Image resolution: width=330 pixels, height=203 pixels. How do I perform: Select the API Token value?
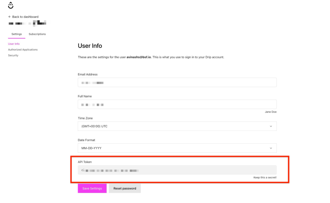click(177, 170)
